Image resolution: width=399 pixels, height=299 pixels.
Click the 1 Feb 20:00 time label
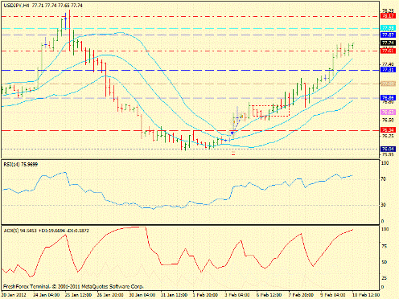206,295
